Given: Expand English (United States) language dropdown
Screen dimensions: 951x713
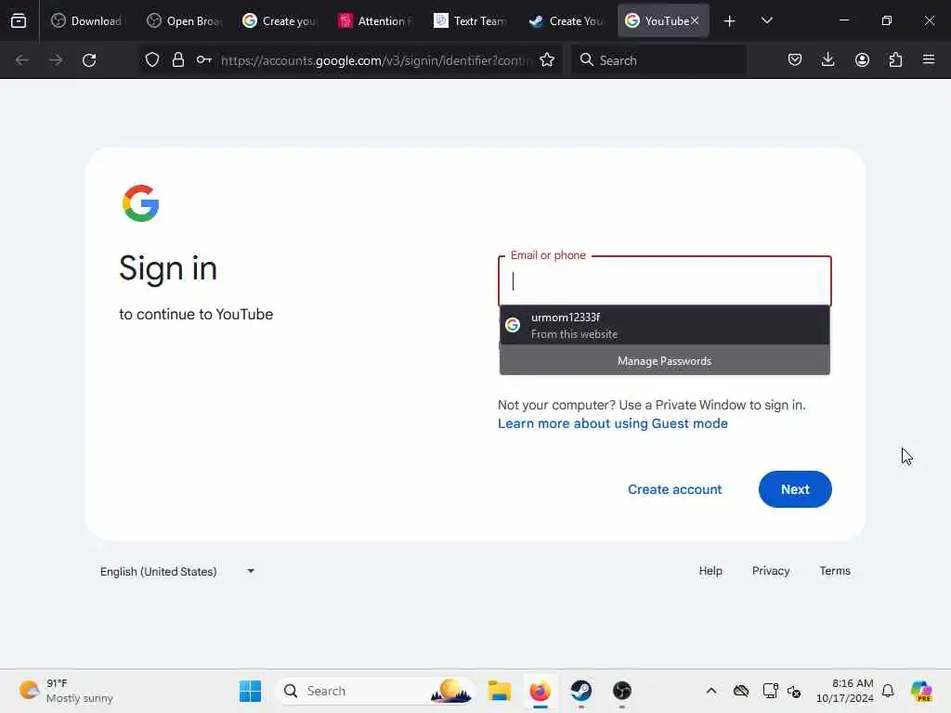Looking at the screenshot, I should pos(177,571).
